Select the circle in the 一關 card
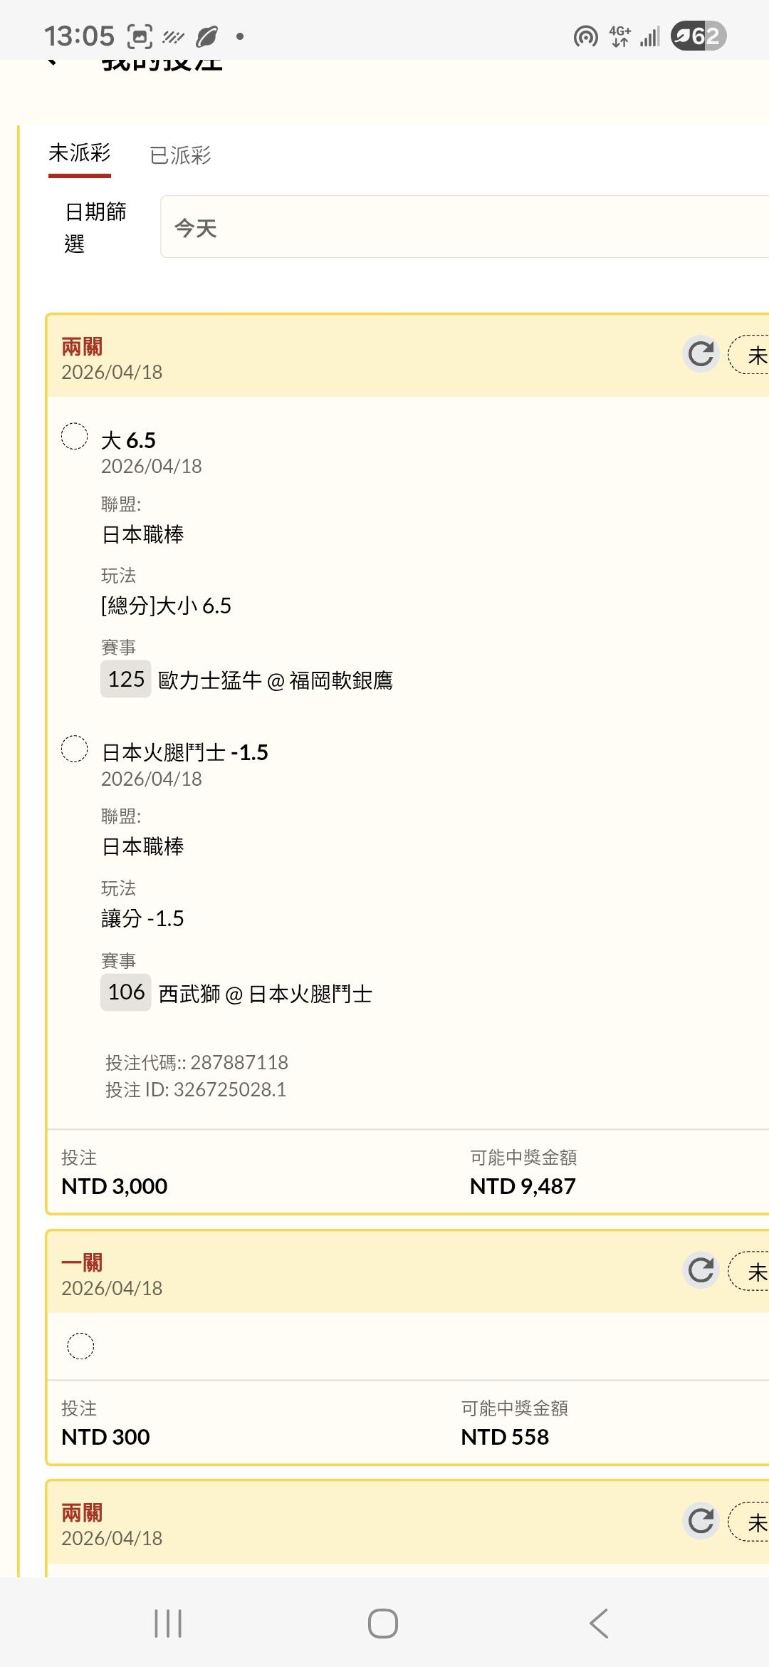This screenshot has height=1667, width=769. click(x=80, y=1346)
